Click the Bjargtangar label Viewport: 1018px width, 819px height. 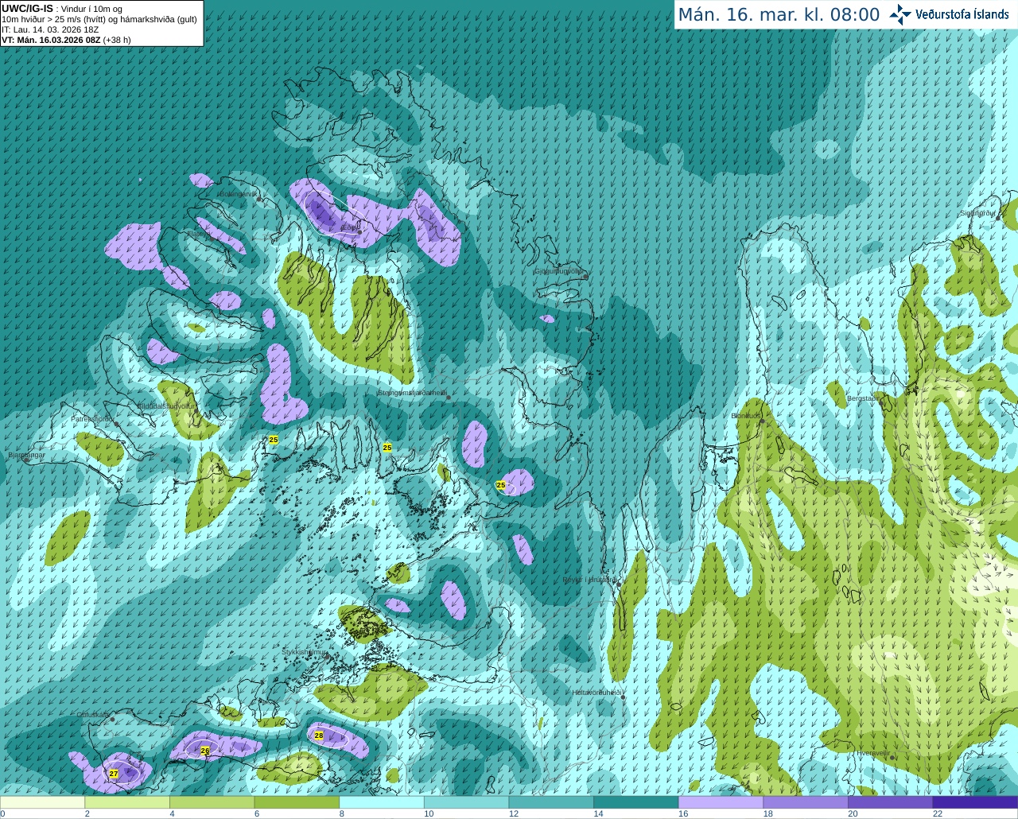pyautogui.click(x=26, y=455)
